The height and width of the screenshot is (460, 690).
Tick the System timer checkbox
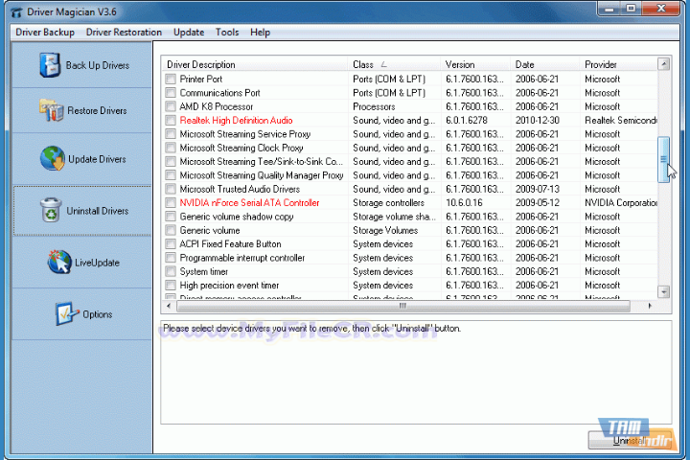click(171, 271)
